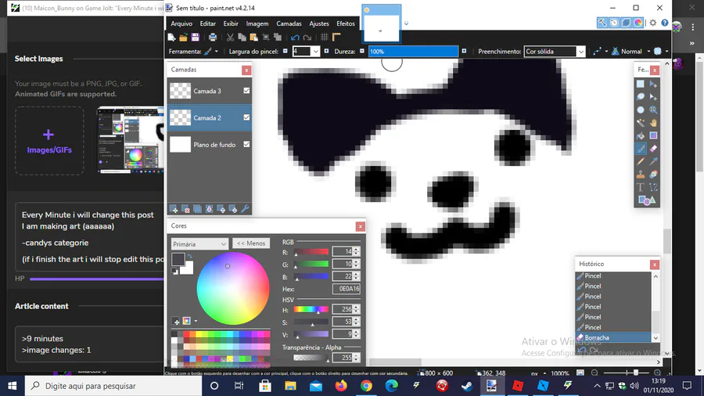Viewport: 704px width, 396px height.
Task: Toggle visibility of Plano de fundo layer
Action: click(246, 145)
